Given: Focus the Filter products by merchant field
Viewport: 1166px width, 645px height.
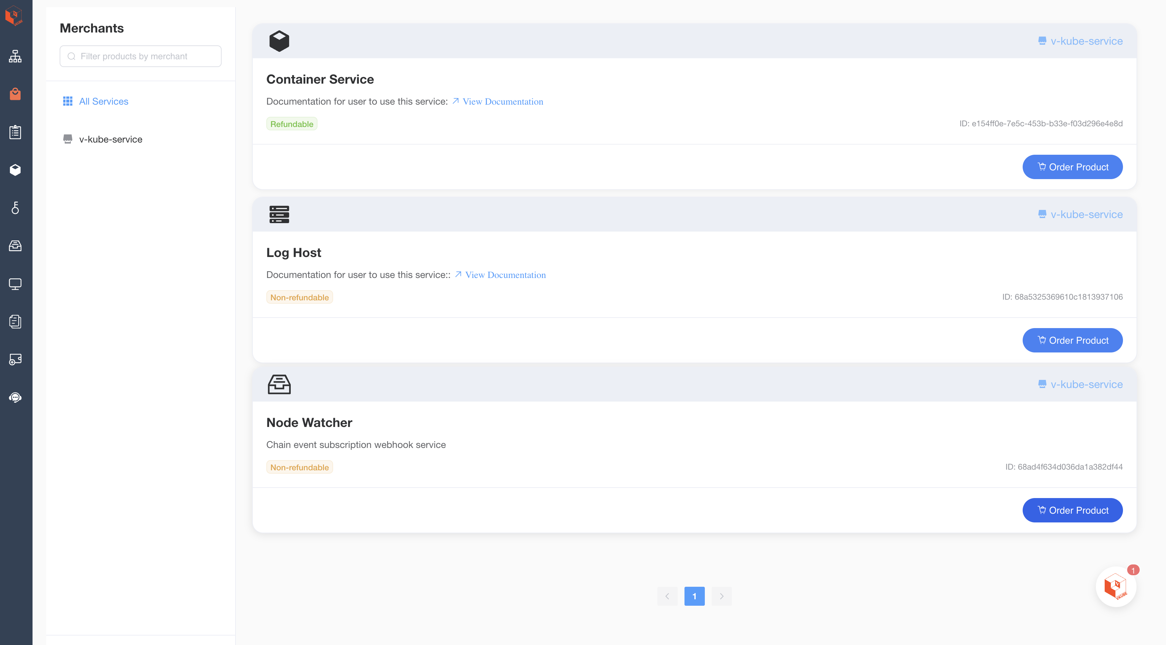Looking at the screenshot, I should [140, 56].
